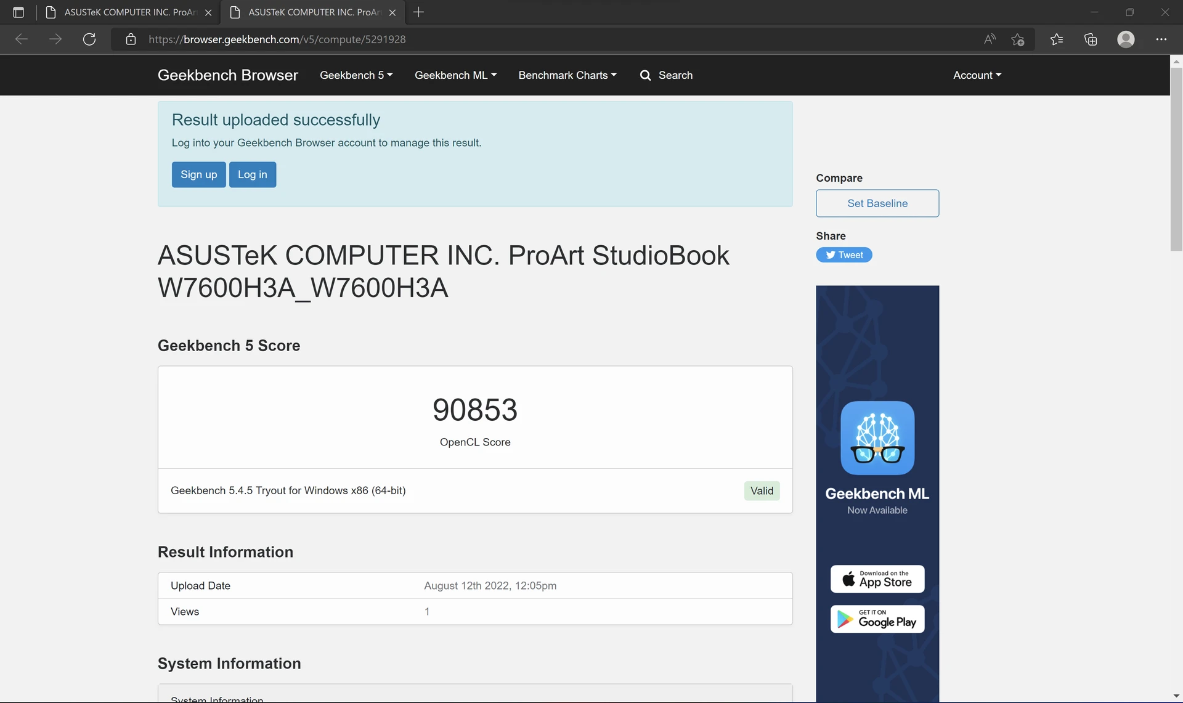Open the Favorites list icon
Viewport: 1183px width, 703px height.
tap(1057, 39)
